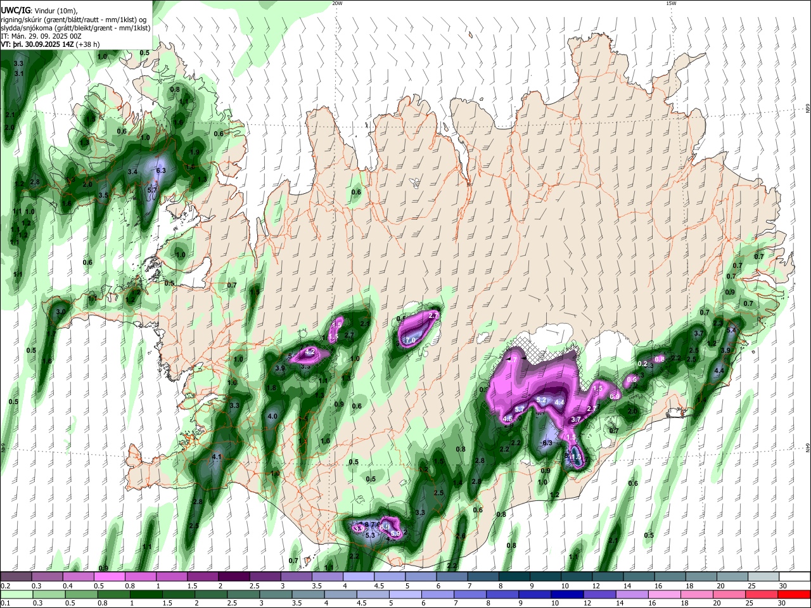Click upper legend swatch starting at 3.5

(327, 576)
